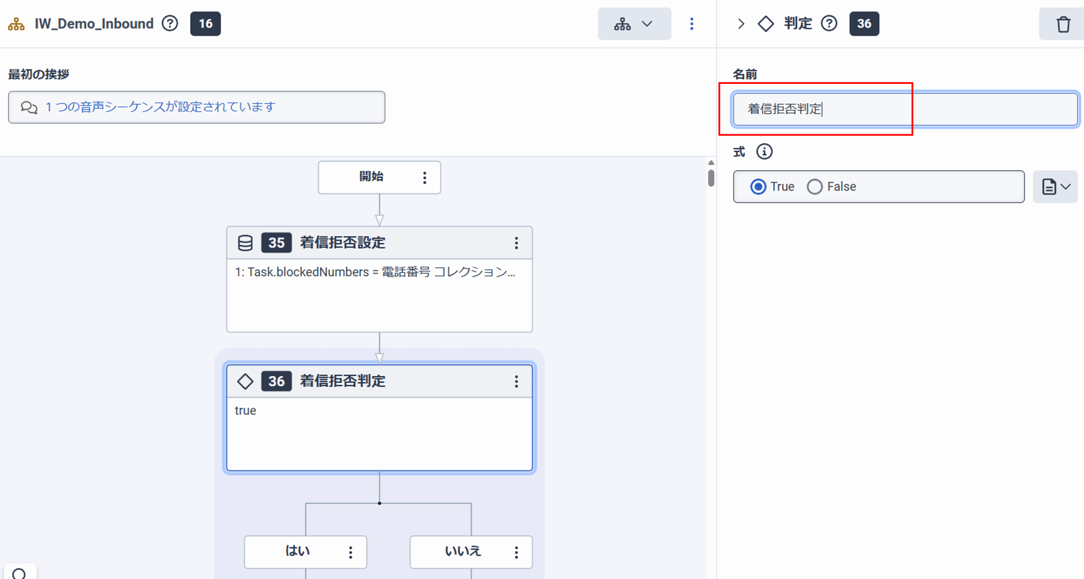Click the search magnifier icon at bottom left
This screenshot has height=579, width=1084.
pyautogui.click(x=20, y=573)
